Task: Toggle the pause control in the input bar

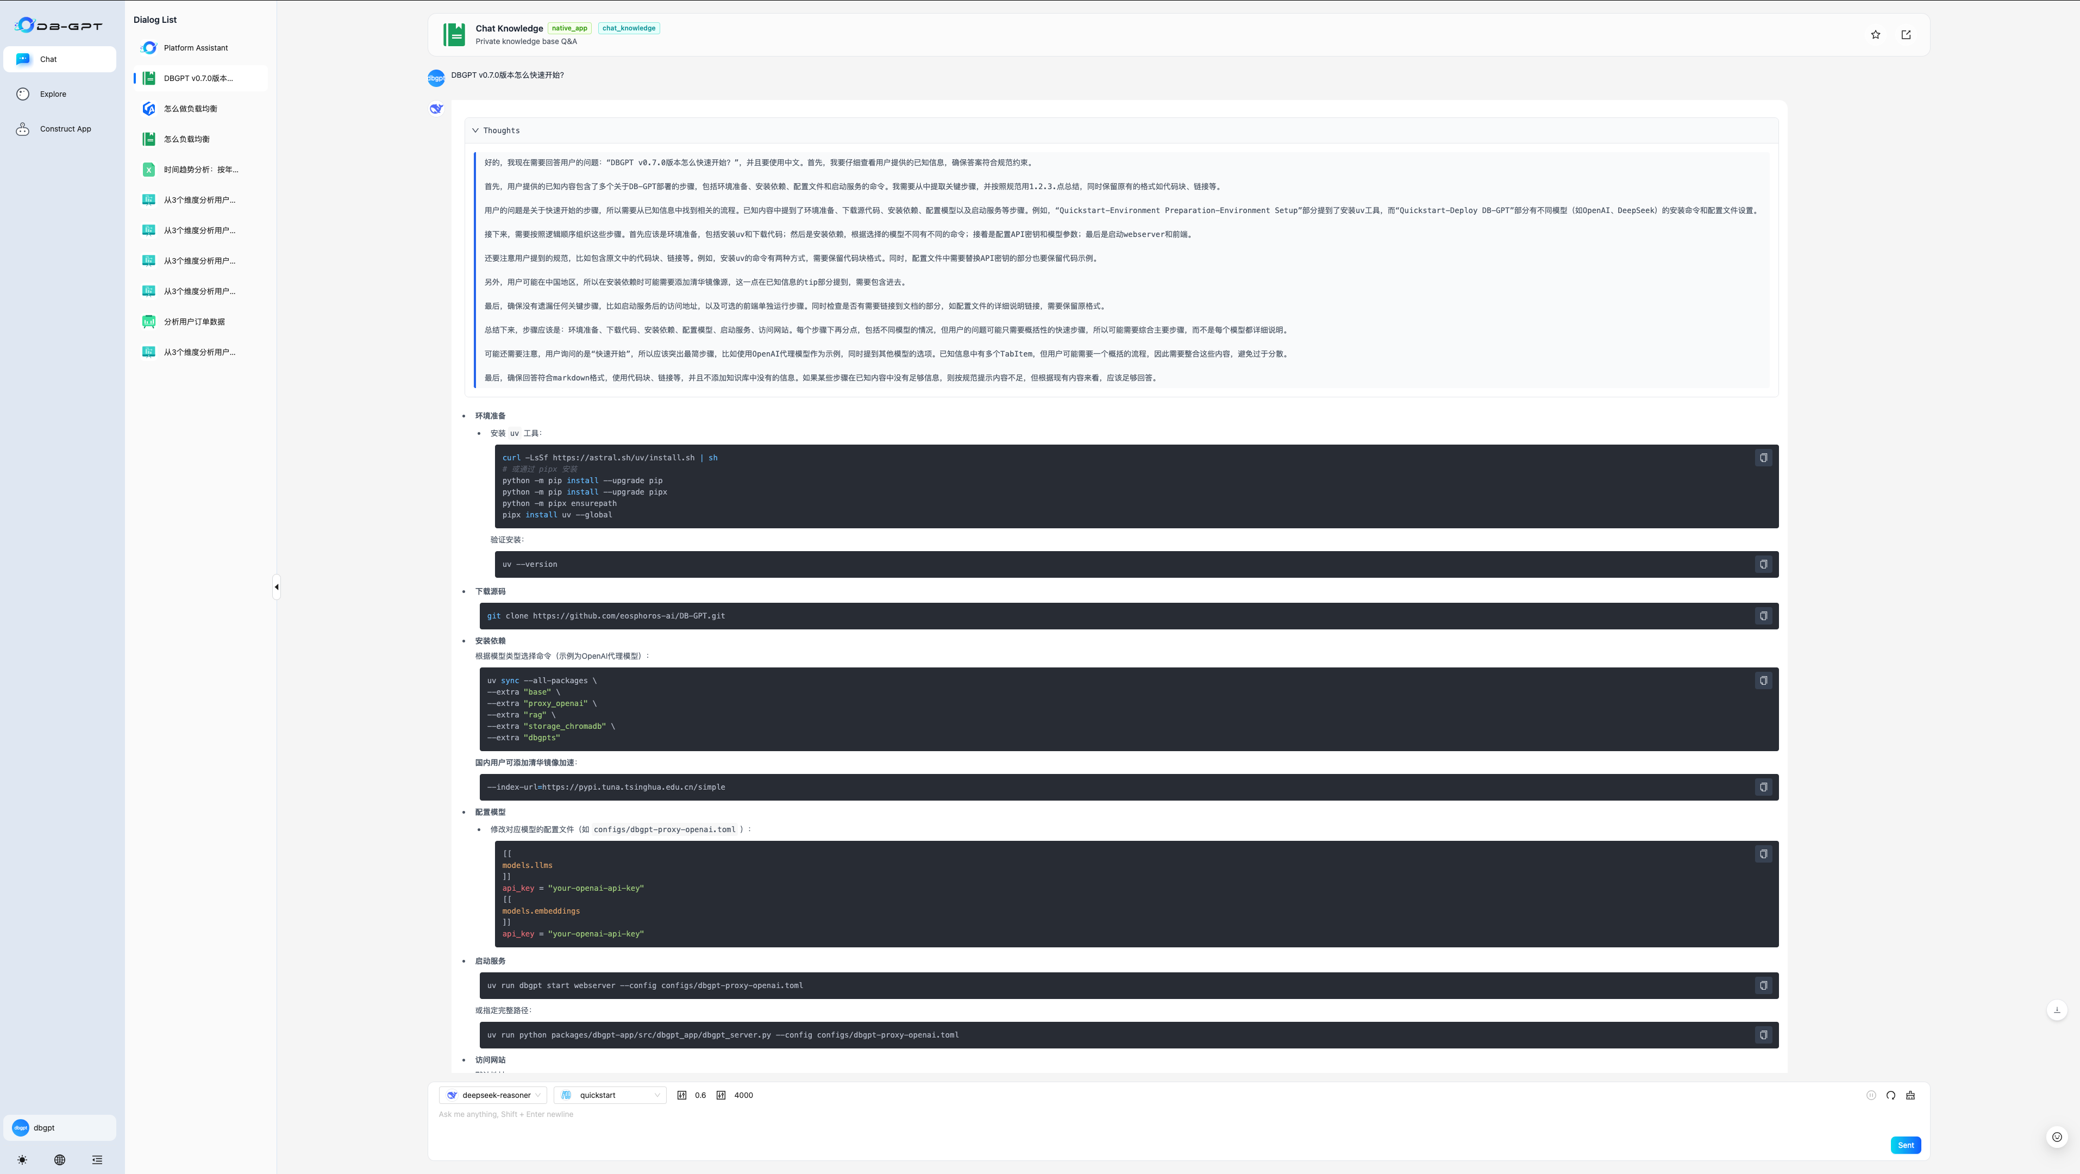Action: (1871, 1095)
